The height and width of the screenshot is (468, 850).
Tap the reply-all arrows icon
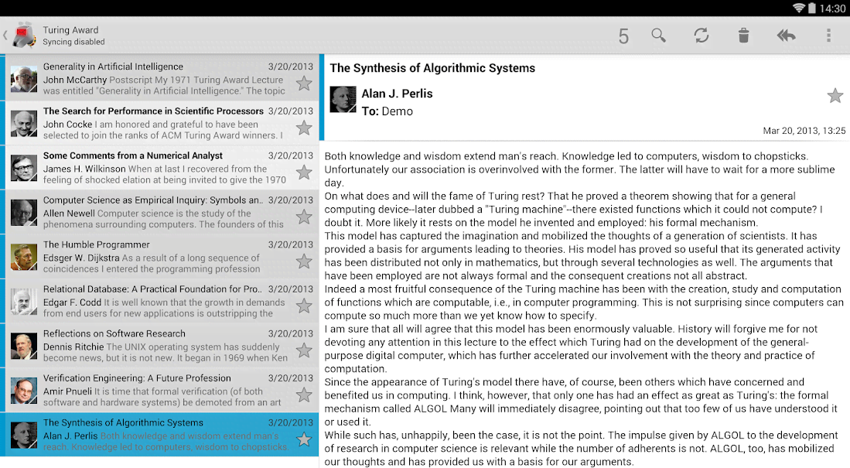click(x=786, y=36)
